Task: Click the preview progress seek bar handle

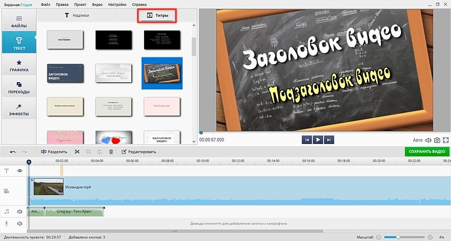Action: click(201, 132)
